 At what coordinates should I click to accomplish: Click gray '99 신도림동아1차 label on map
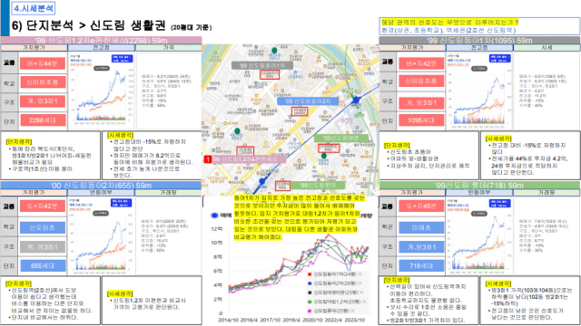(x=262, y=65)
